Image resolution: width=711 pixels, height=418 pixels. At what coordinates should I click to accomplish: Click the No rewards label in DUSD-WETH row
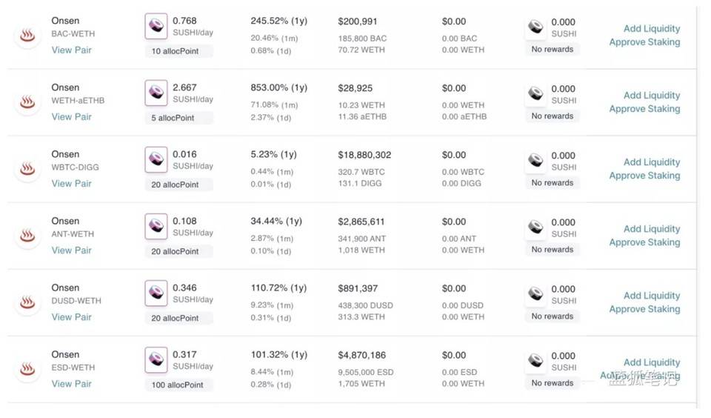[553, 316]
